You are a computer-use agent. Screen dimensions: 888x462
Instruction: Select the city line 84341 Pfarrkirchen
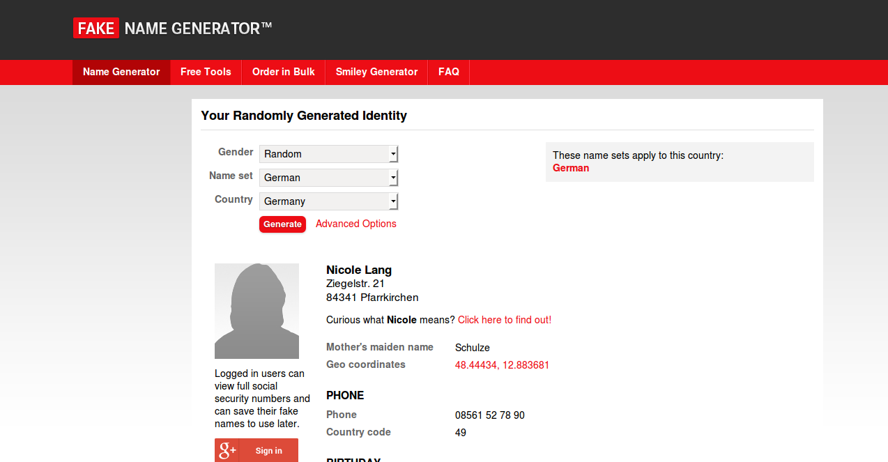(372, 298)
